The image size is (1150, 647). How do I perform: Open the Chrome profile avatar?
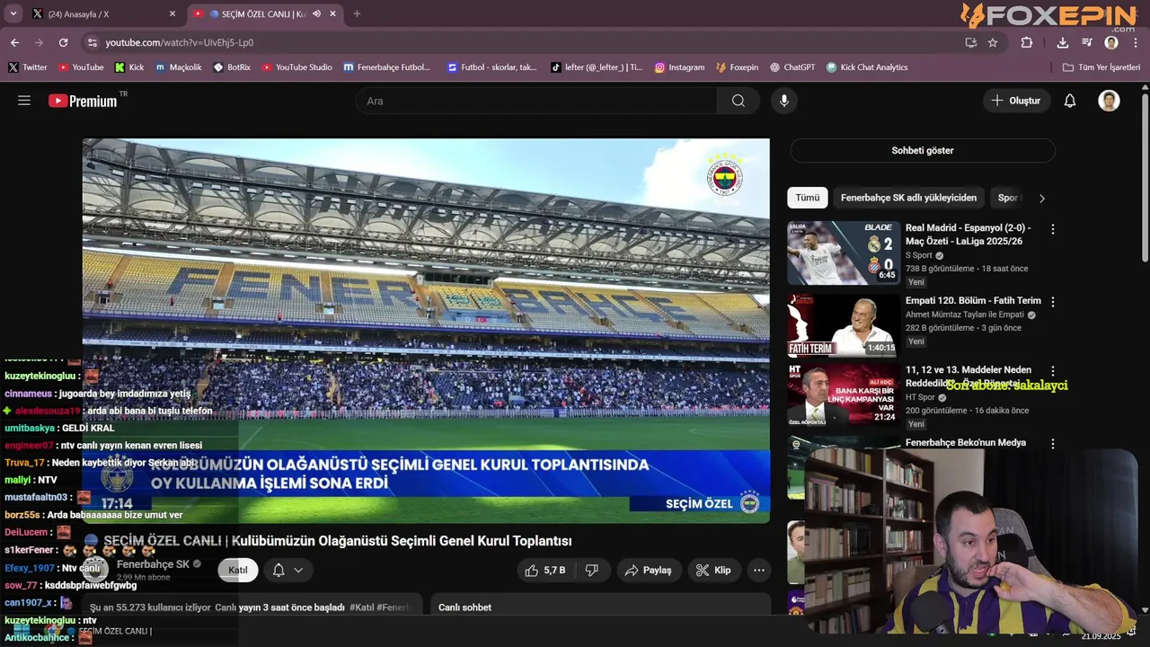tap(1111, 42)
